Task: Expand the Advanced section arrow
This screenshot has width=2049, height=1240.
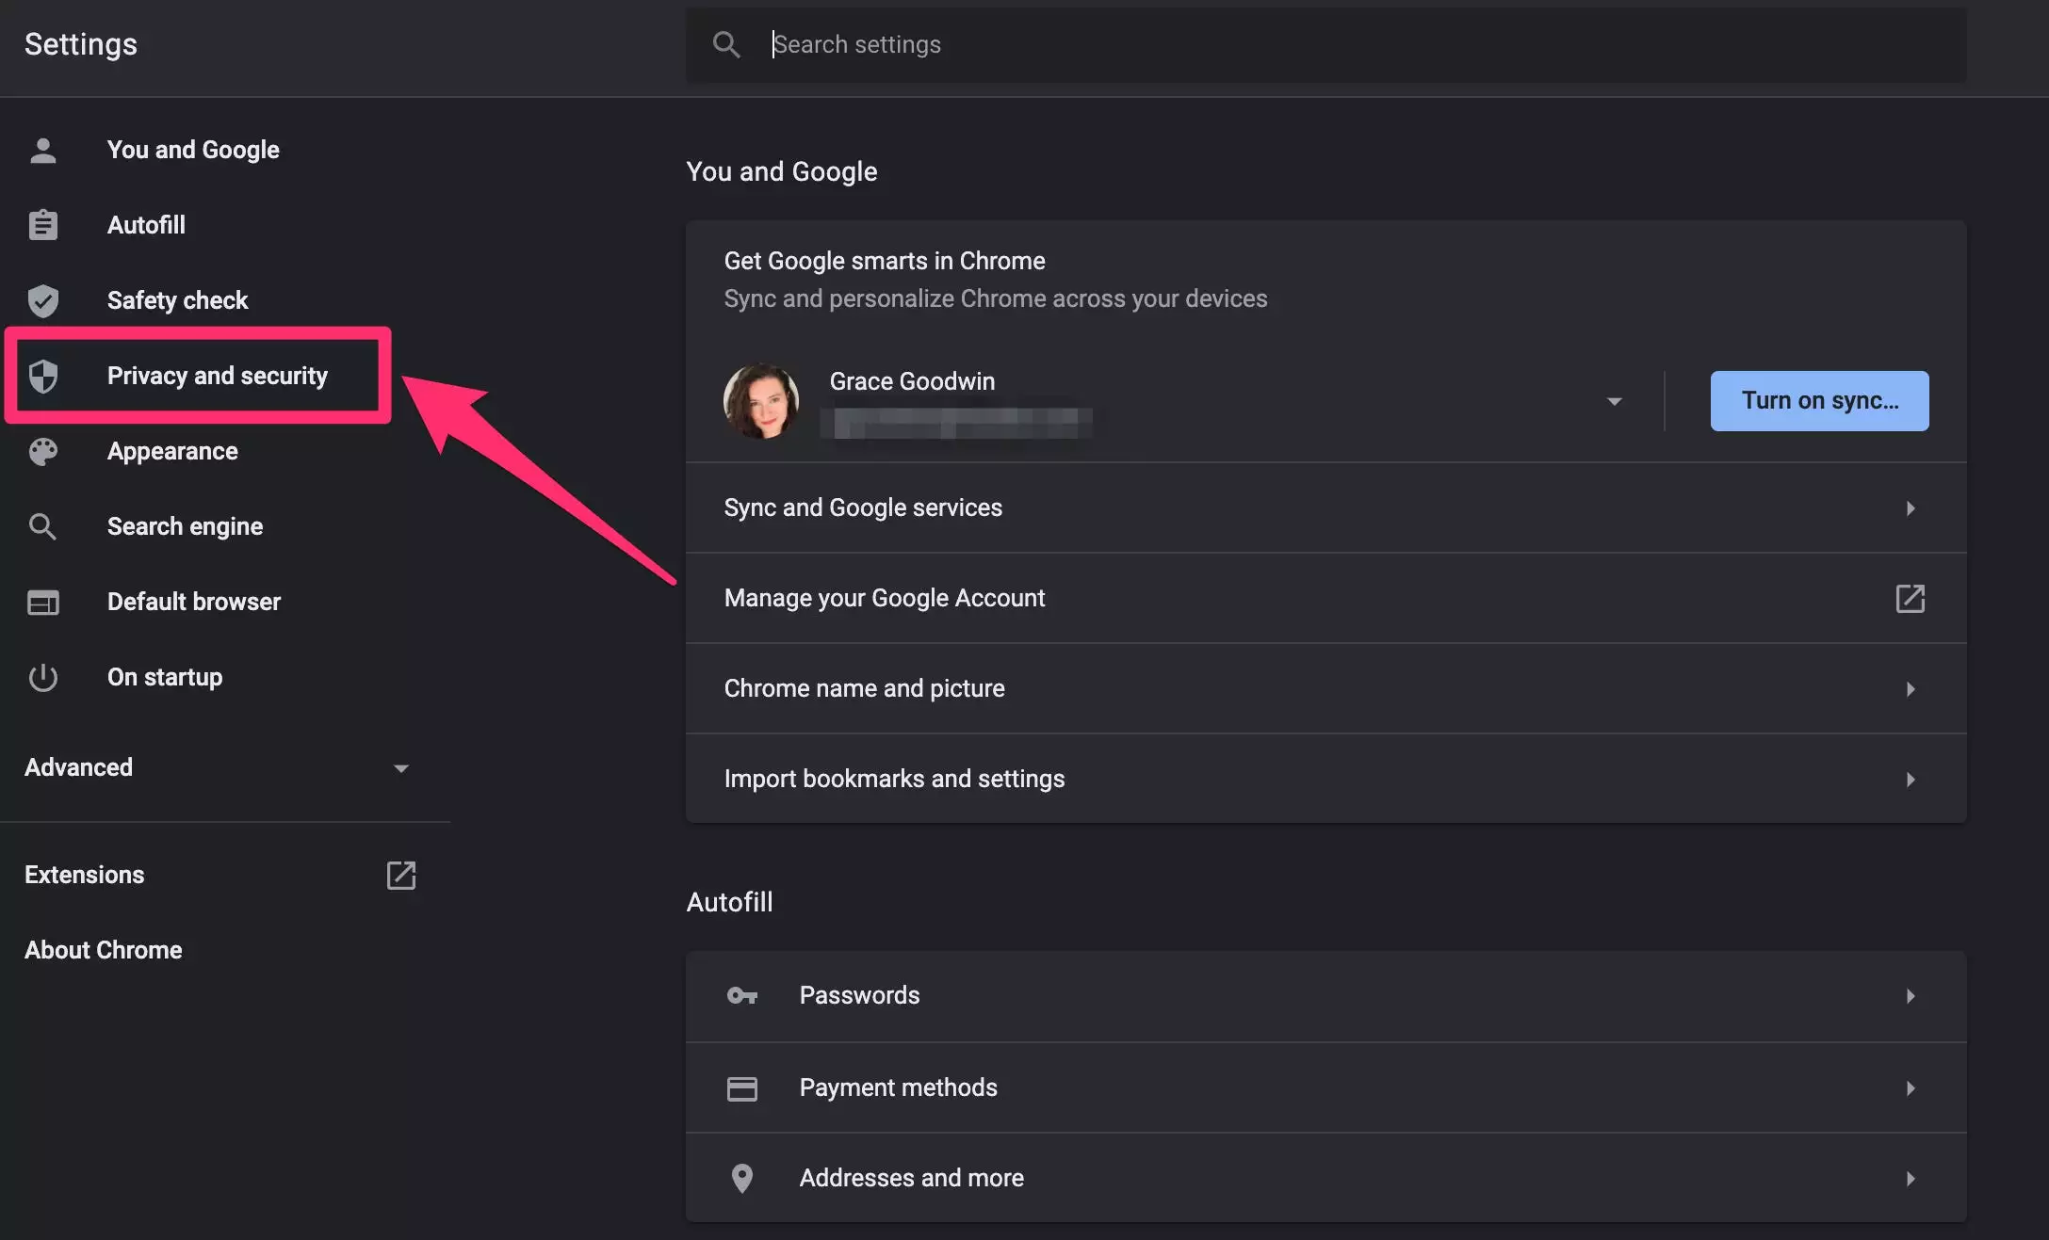Action: [x=401, y=768]
